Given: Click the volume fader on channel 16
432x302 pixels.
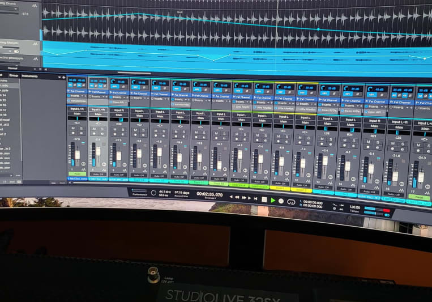Looking at the screenshot, I should [395, 176].
